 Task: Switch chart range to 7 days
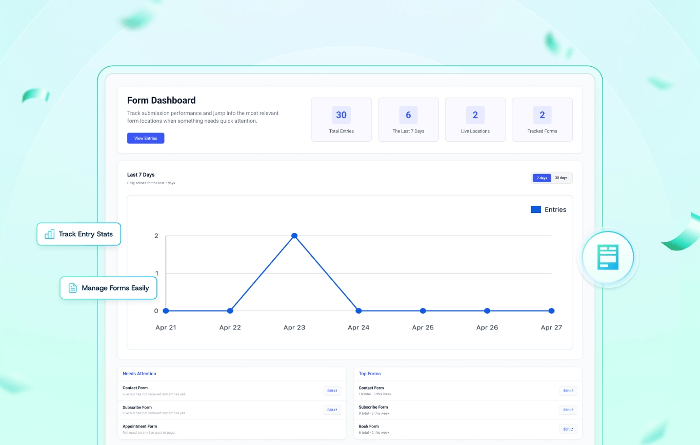(542, 178)
